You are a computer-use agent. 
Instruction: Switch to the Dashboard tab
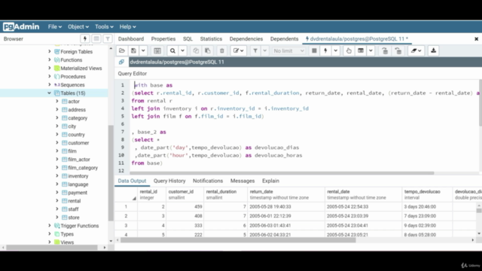click(131, 39)
